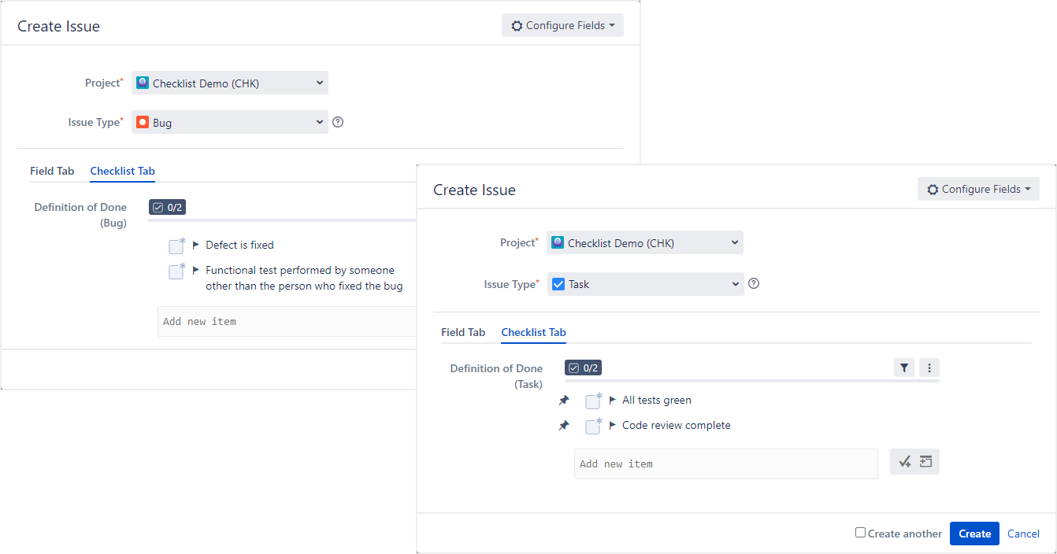The height and width of the screenshot is (554, 1057).
Task: Open the checklist filter icon
Action: tap(903, 367)
